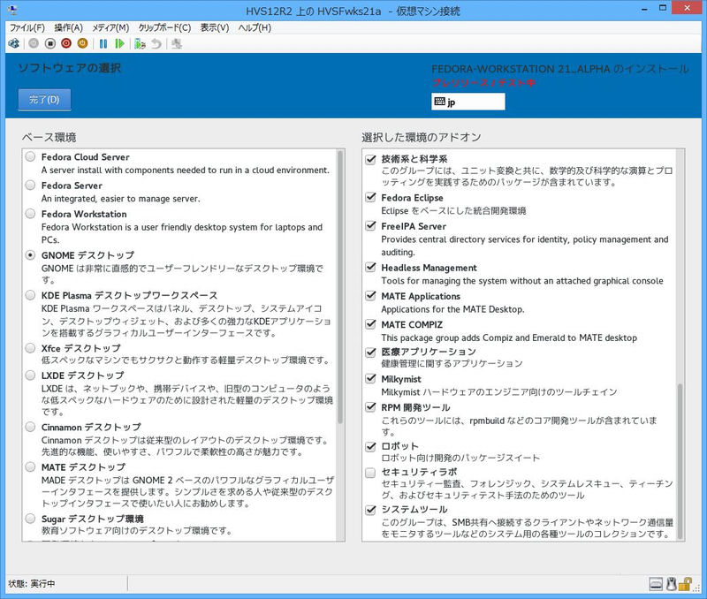Choose the Fedora Workstation environment
This screenshot has width=707, height=599.
tap(30, 214)
